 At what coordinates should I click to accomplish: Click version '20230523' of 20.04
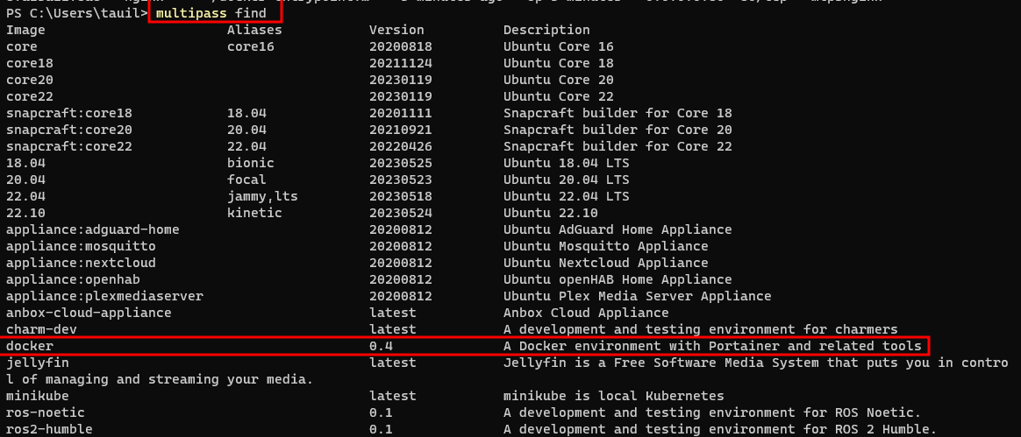point(401,180)
